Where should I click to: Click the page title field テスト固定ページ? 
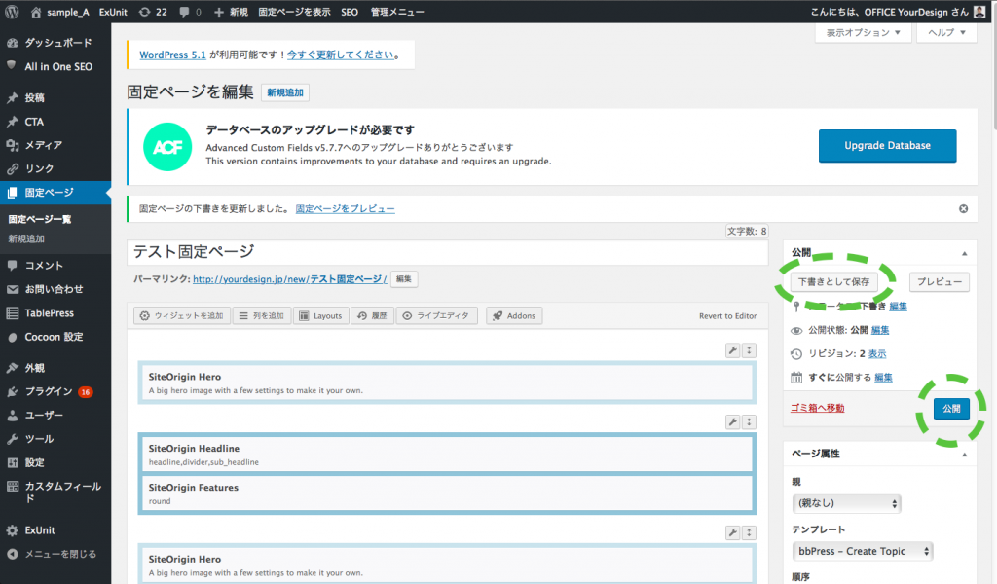(448, 252)
